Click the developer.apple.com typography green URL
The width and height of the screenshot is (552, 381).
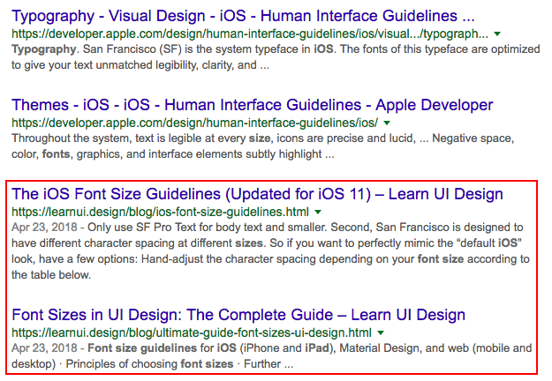250,34
